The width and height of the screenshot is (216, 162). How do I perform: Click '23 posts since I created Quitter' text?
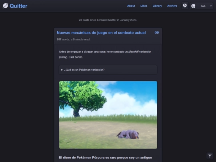108,20
